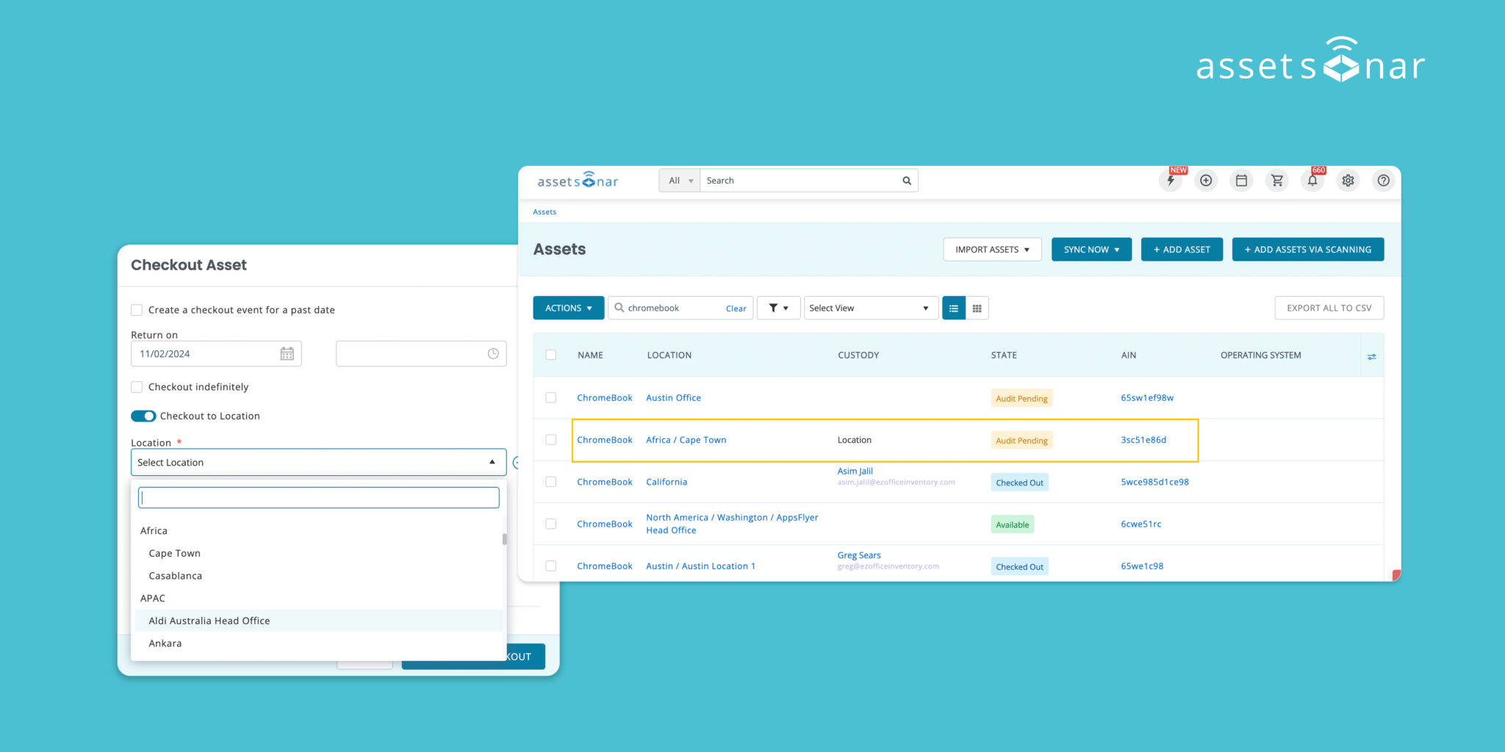Open the shopping cart icon
Viewport: 1505px width, 752px height.
coord(1277,180)
